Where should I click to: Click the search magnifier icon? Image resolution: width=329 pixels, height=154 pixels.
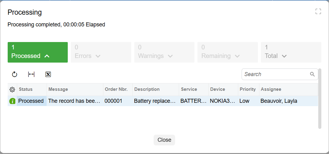[x=312, y=74]
